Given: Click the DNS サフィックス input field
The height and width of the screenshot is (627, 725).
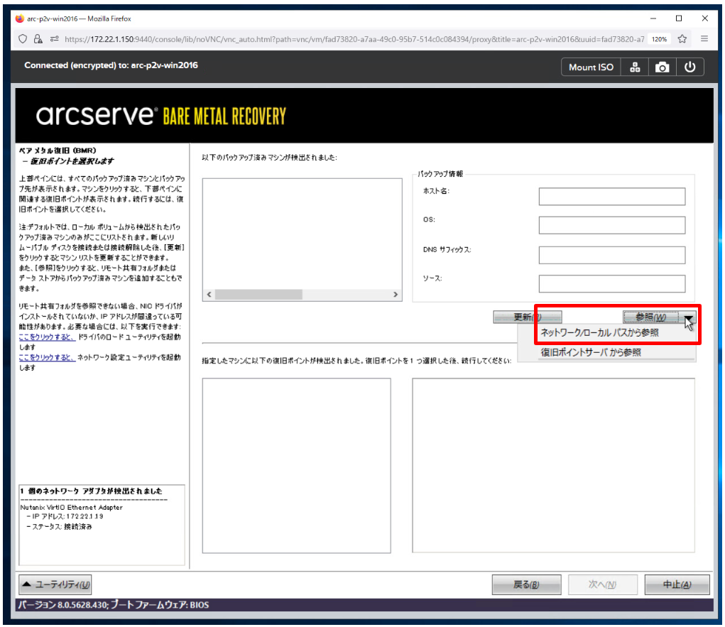Looking at the screenshot, I should pyautogui.click(x=611, y=255).
